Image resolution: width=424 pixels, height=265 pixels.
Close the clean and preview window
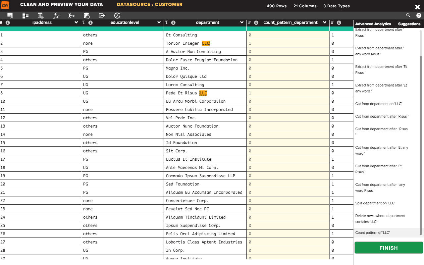[417, 7]
